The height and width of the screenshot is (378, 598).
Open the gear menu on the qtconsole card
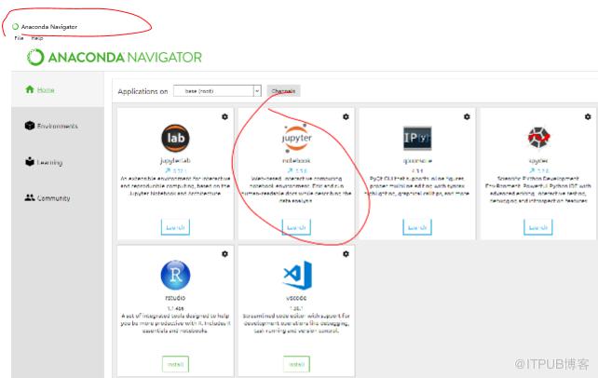point(467,116)
